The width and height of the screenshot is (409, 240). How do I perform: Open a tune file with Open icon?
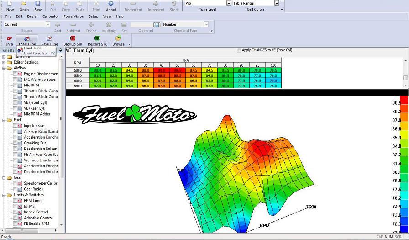click(24, 4)
